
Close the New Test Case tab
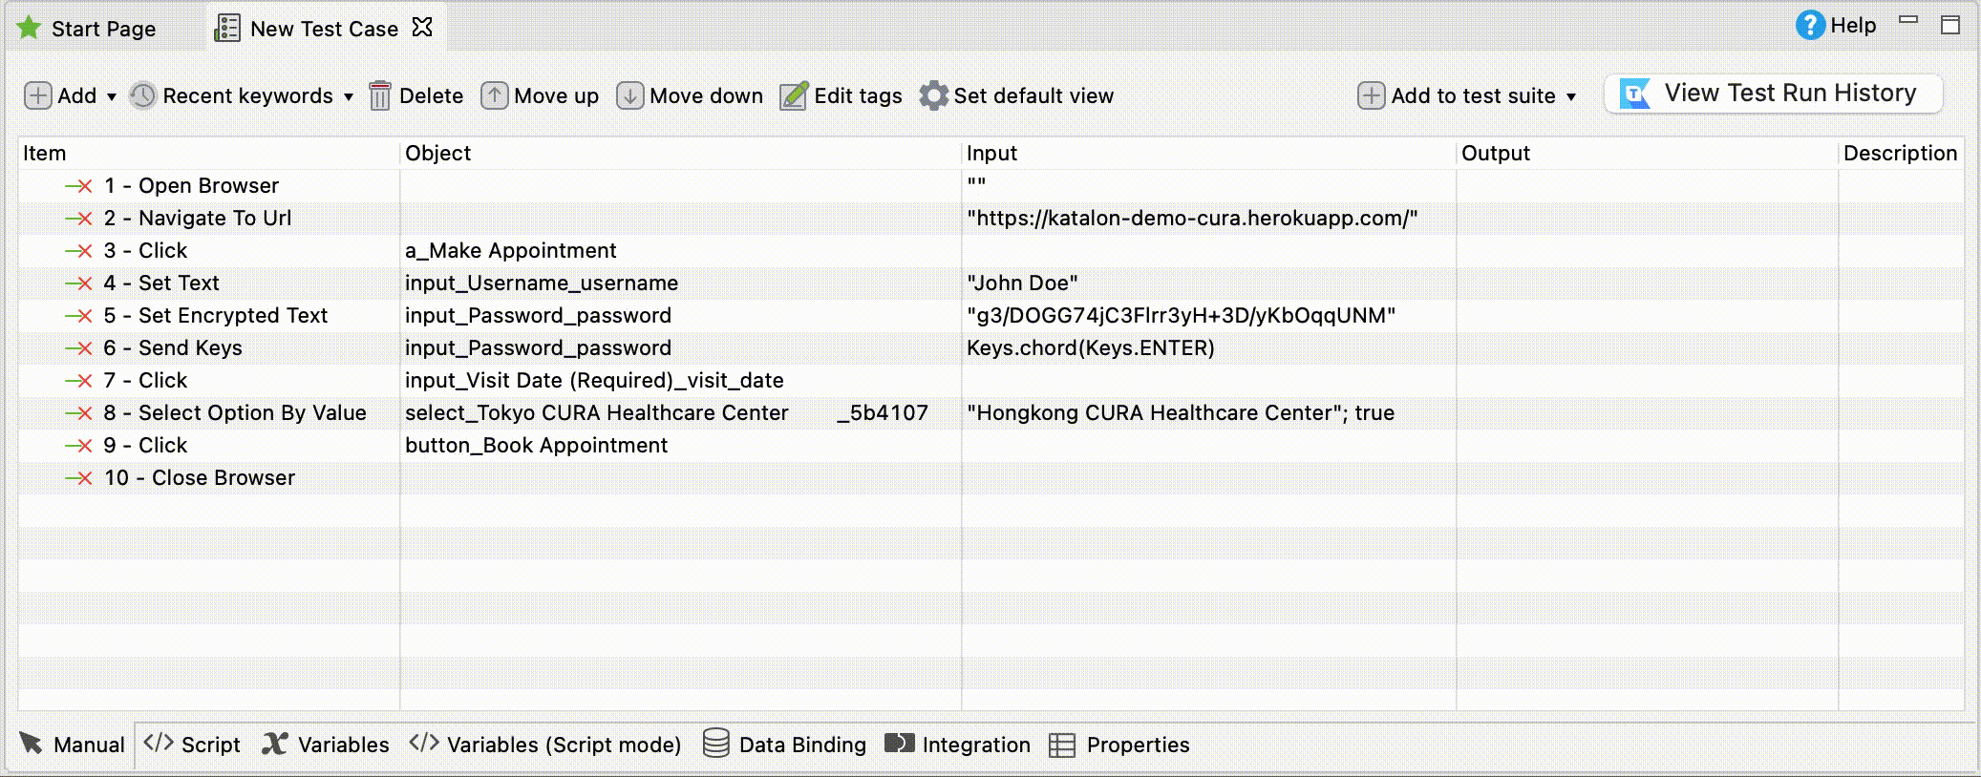tap(422, 28)
